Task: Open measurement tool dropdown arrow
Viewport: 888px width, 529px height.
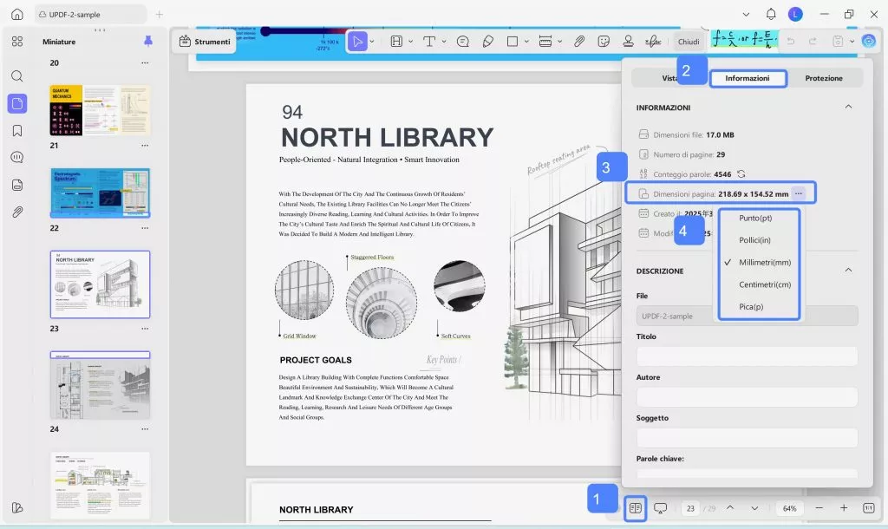Action: coord(559,42)
